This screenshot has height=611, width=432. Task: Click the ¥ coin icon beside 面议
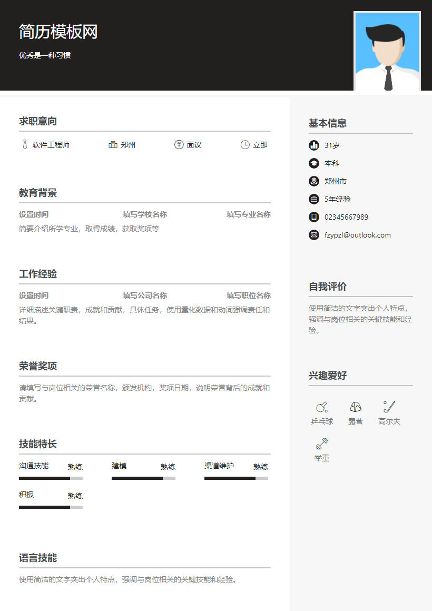[x=179, y=145]
